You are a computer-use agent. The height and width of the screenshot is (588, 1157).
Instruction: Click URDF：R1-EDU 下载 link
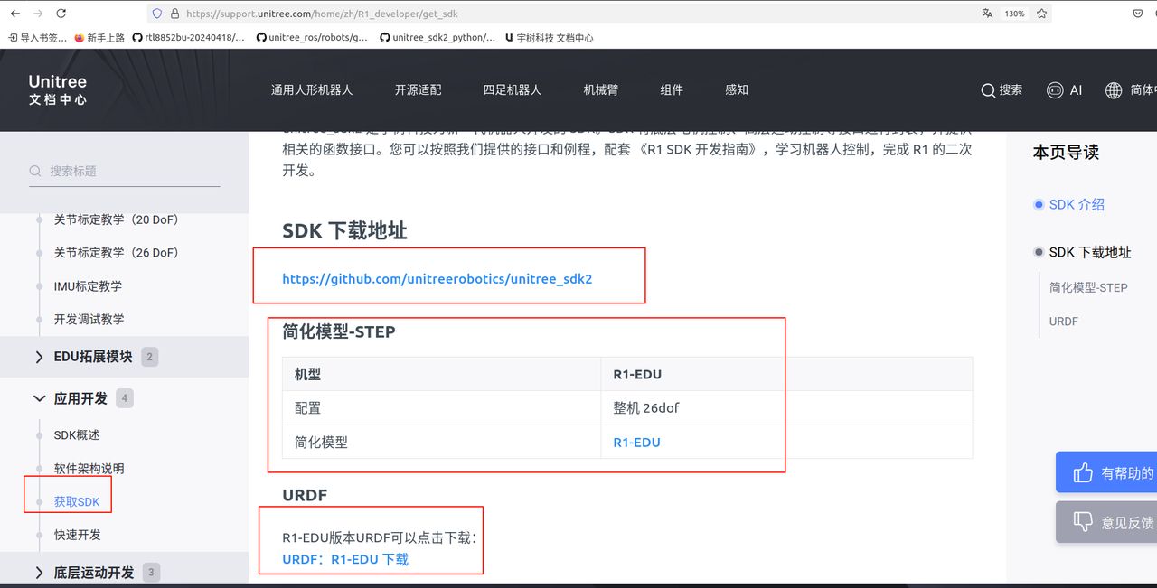345,559
